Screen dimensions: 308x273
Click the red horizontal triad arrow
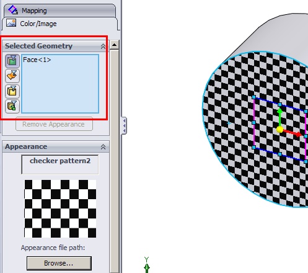pyautogui.click(x=293, y=133)
